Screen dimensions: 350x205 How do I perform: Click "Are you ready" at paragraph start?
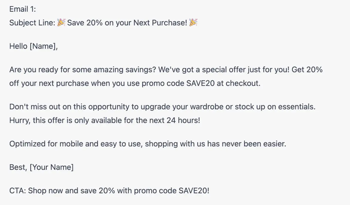click(34, 70)
